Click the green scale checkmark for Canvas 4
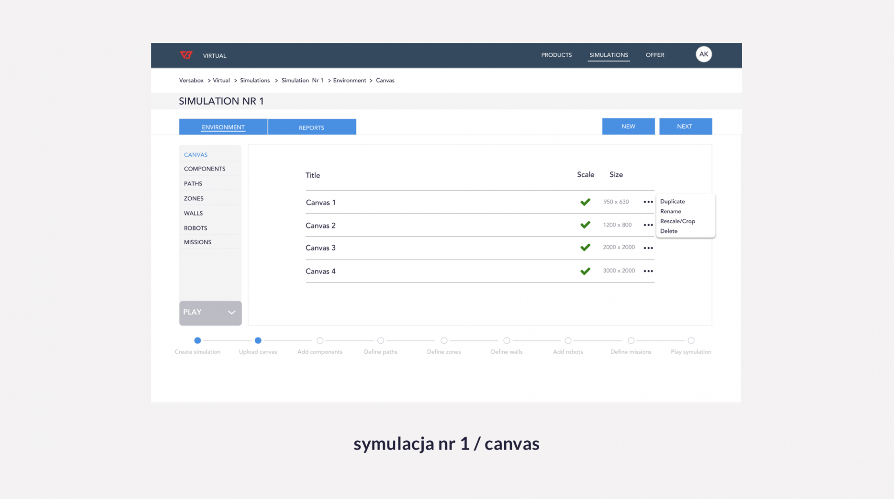This screenshot has width=894, height=499. click(x=585, y=271)
